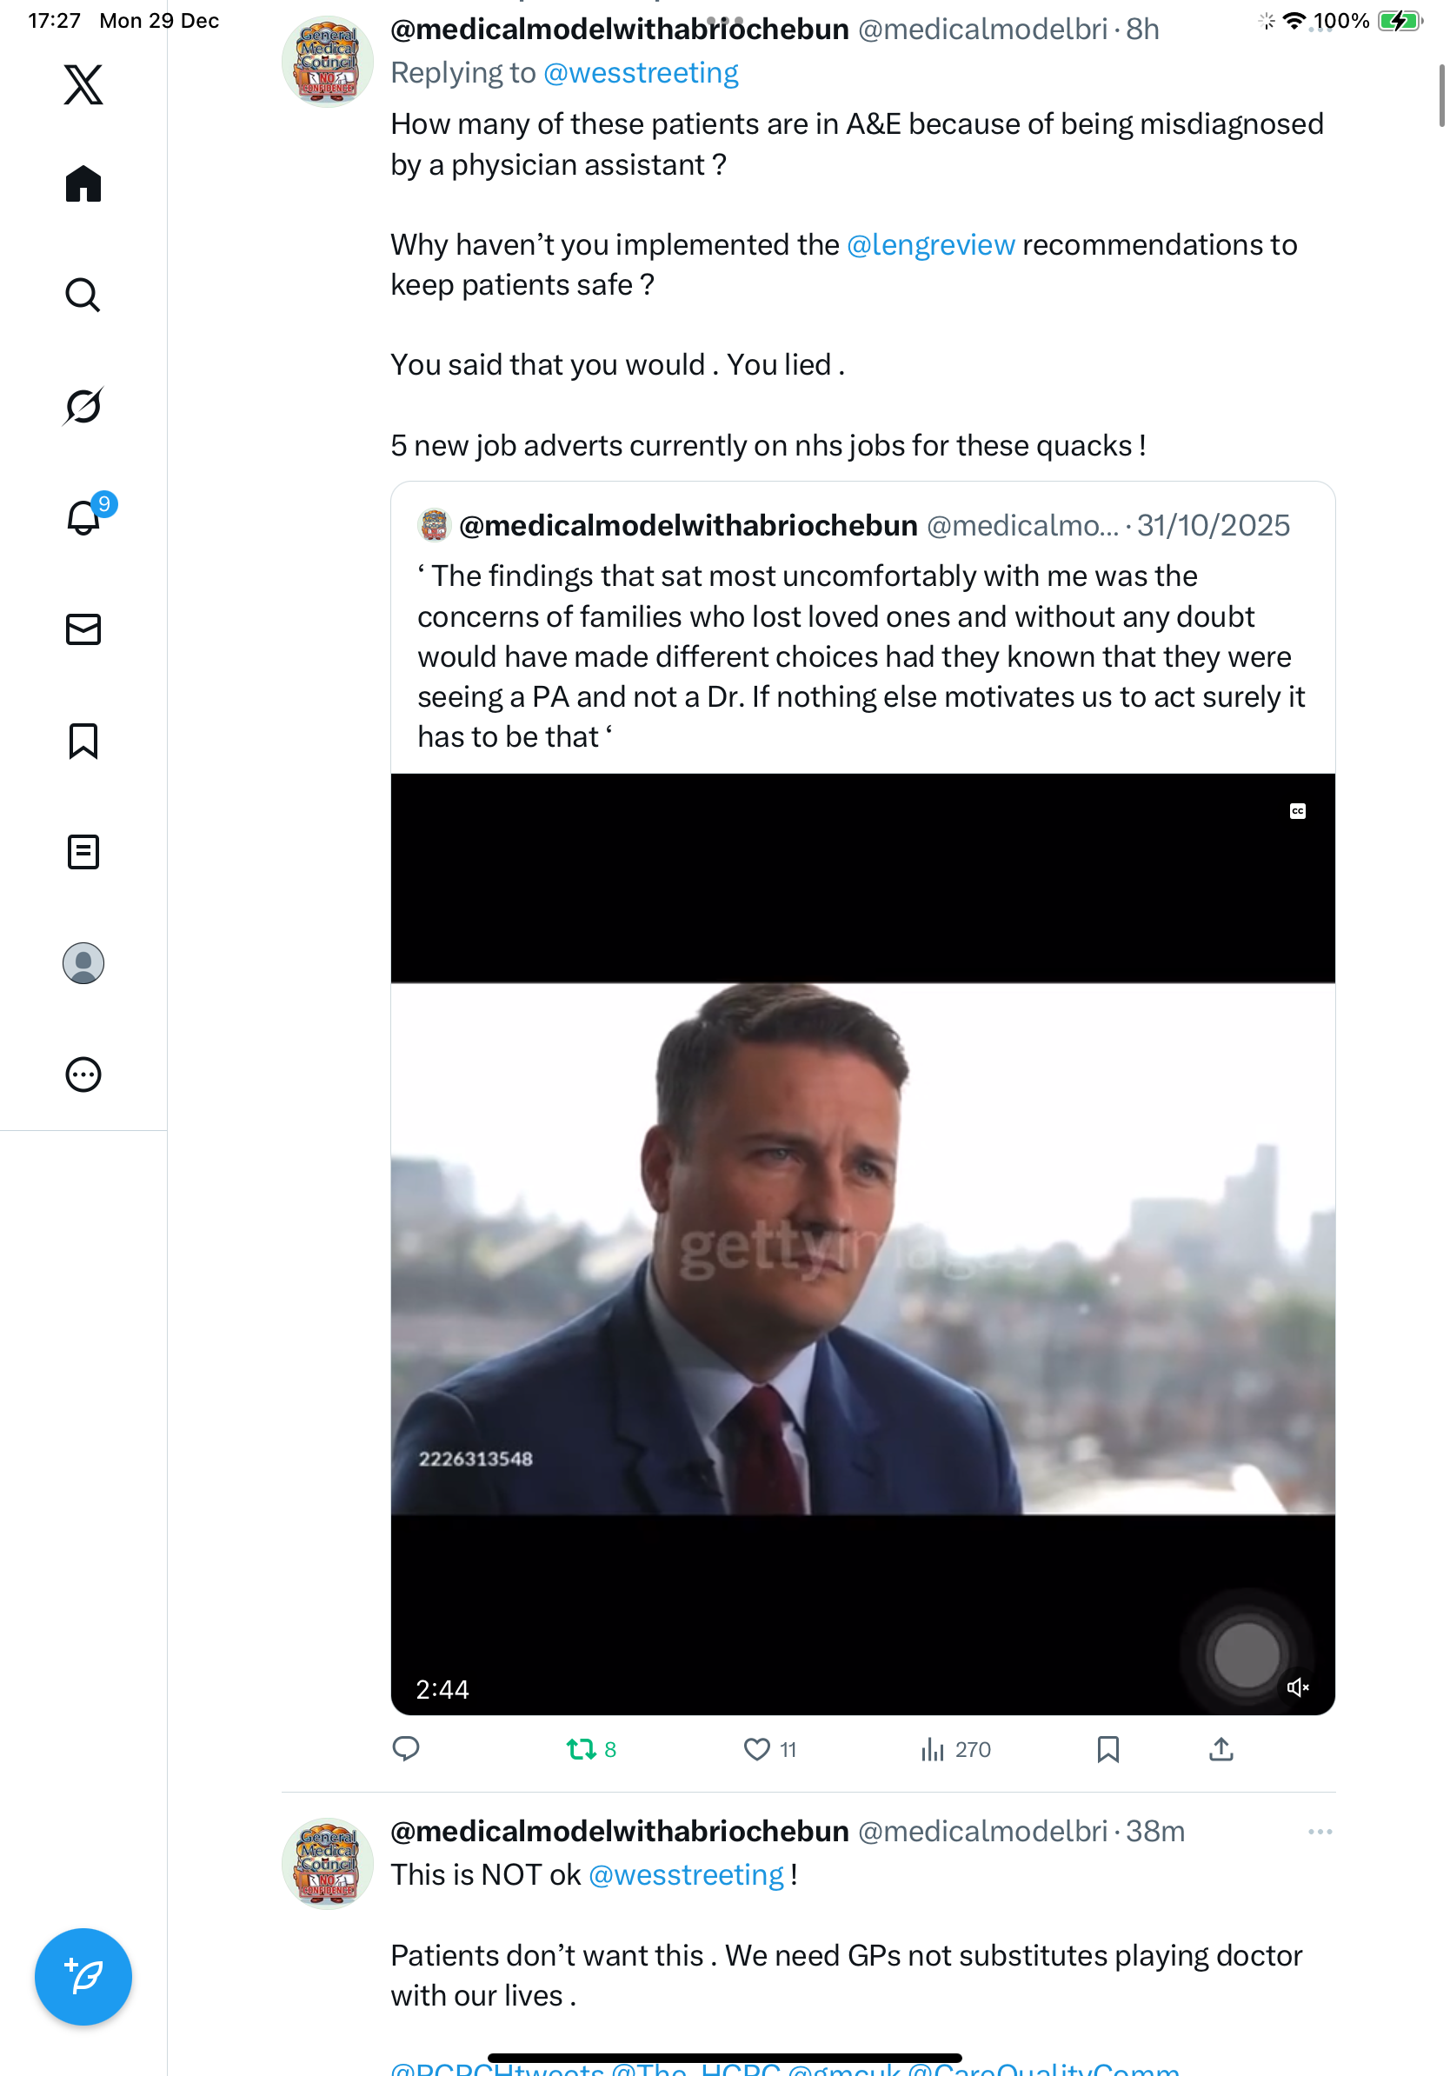Like the tweet with 11 likes

click(x=756, y=1750)
